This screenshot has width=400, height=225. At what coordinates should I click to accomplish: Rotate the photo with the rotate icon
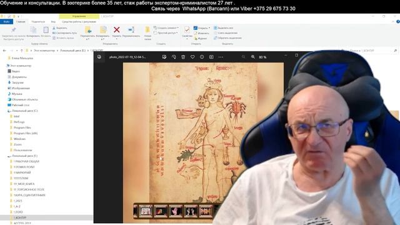coord(174,57)
